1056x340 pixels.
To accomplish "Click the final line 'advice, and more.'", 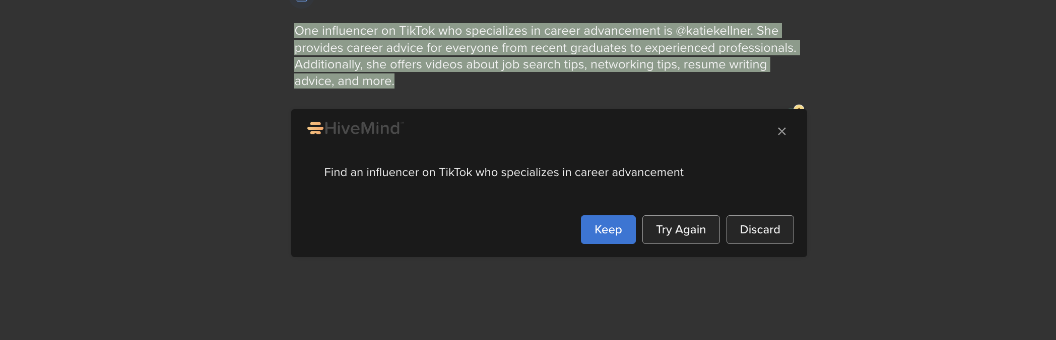I will pyautogui.click(x=344, y=81).
